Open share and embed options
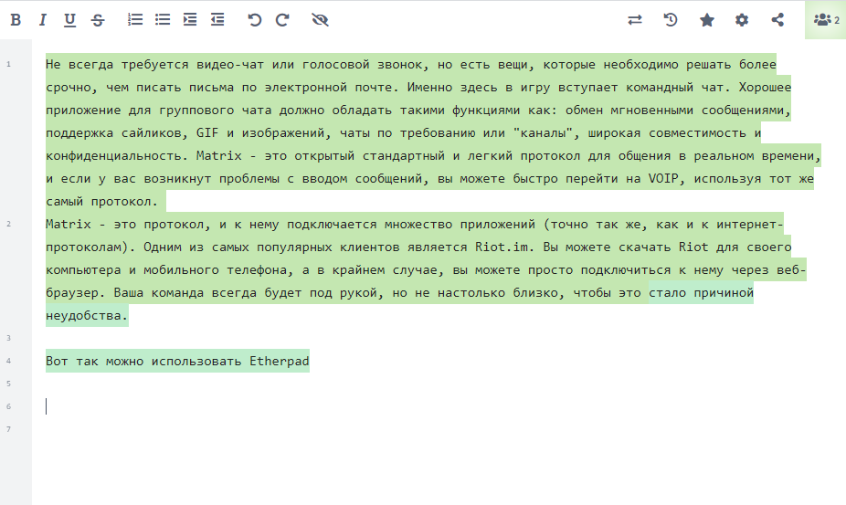 [777, 20]
